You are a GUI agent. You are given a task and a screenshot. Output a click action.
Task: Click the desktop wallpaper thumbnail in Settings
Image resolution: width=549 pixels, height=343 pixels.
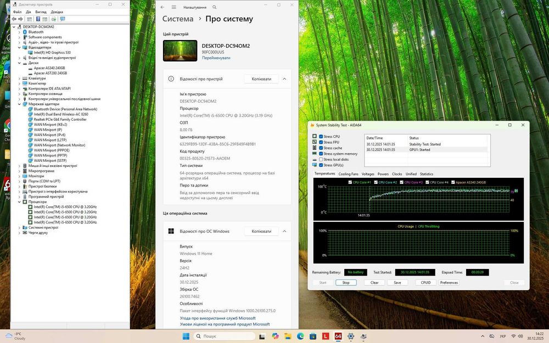click(180, 50)
